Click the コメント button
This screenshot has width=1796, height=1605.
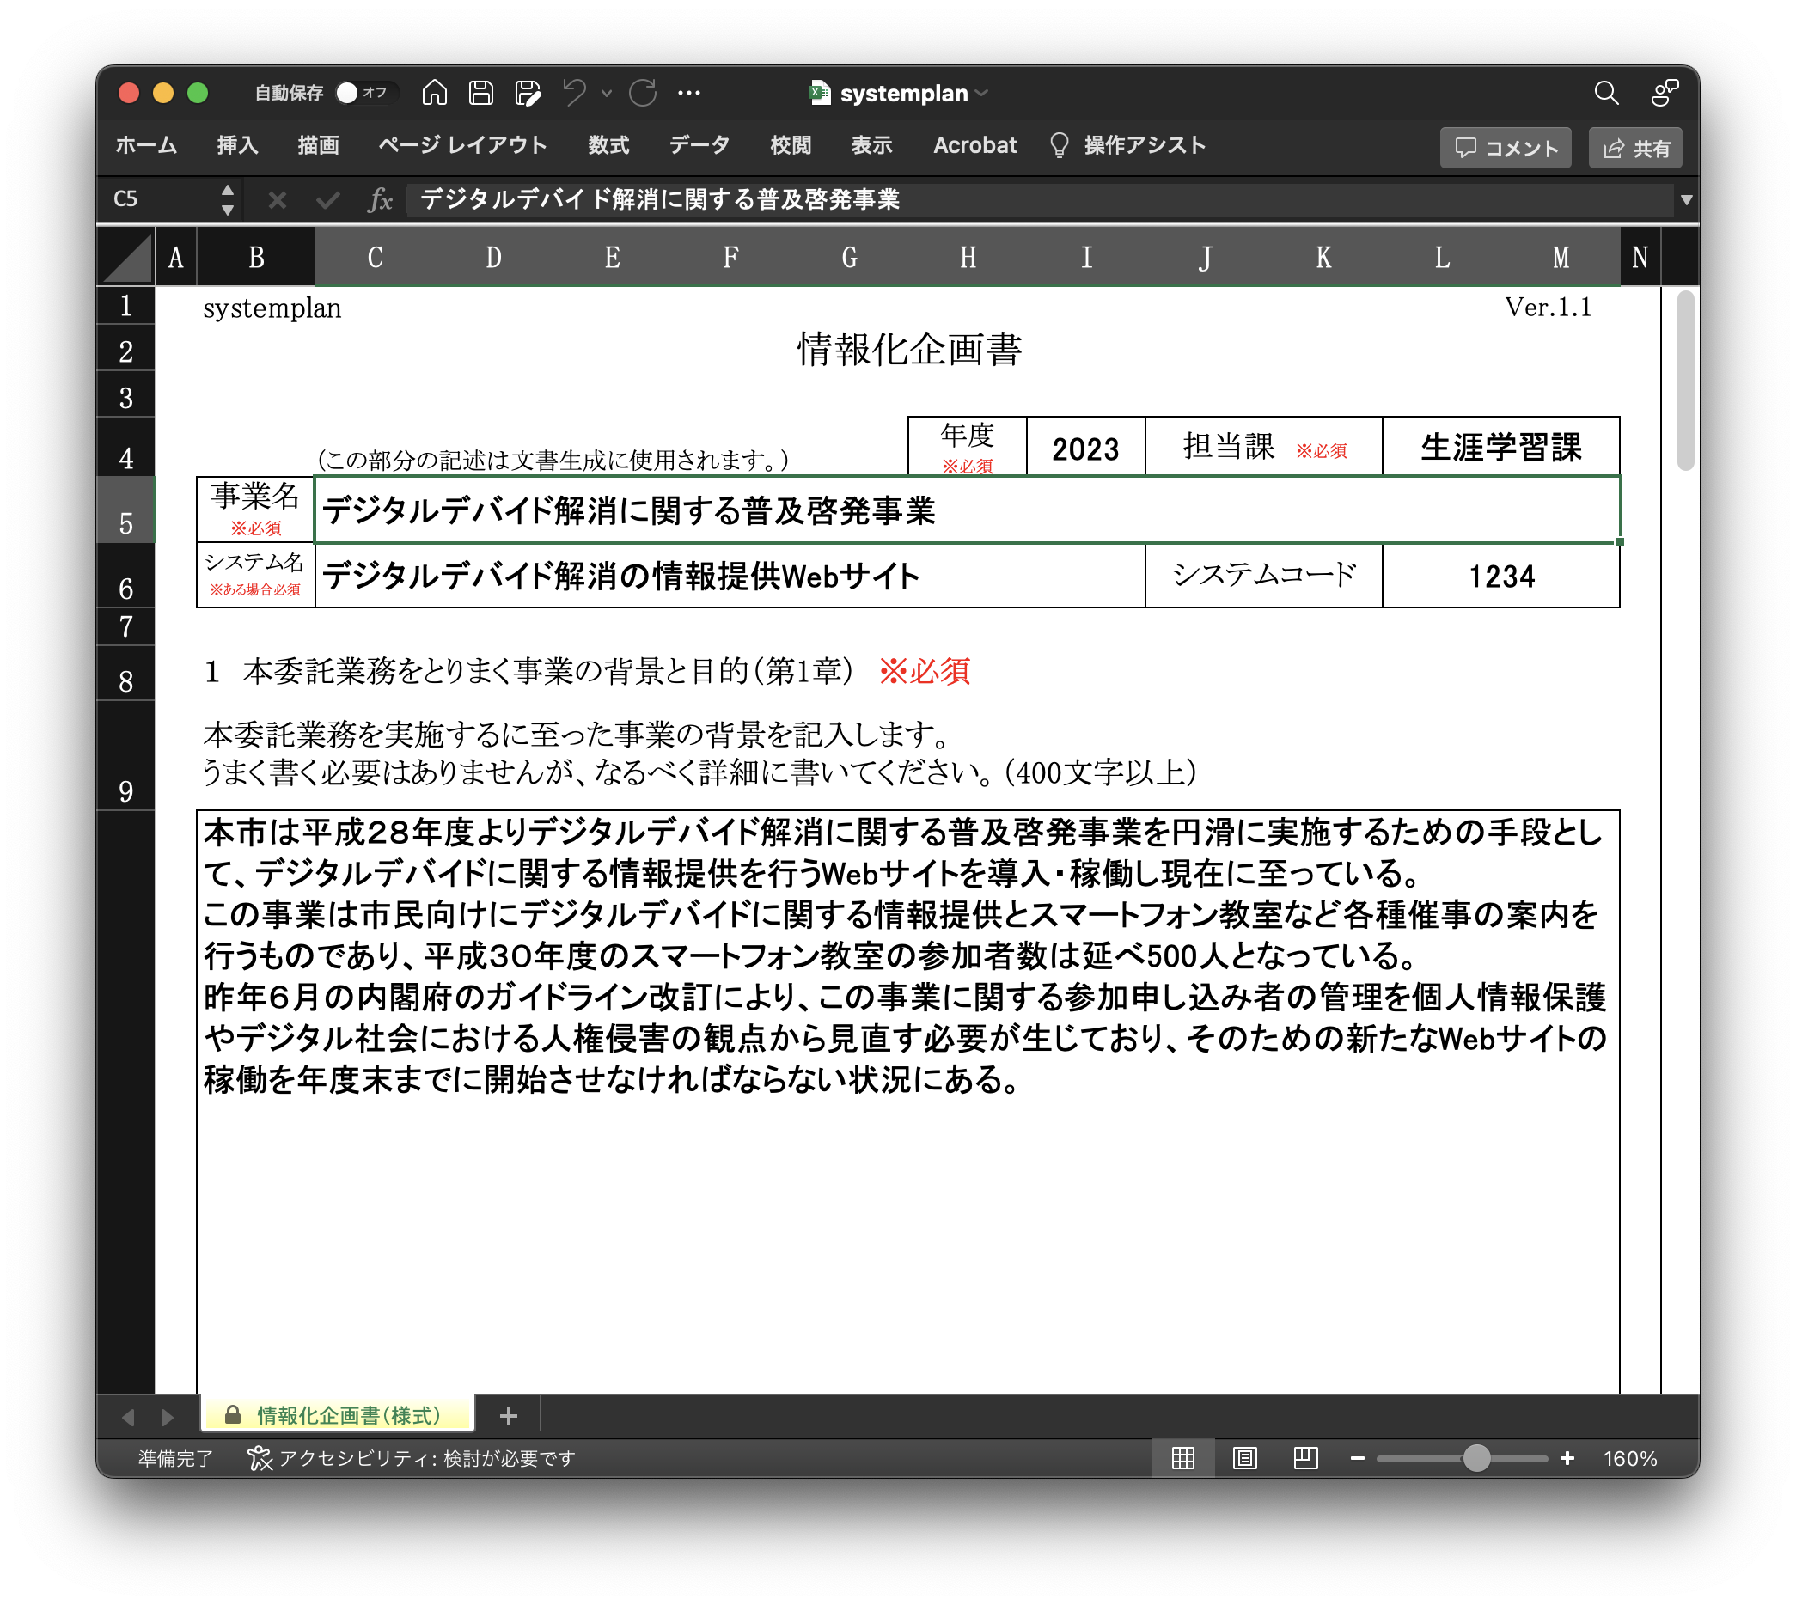(x=1506, y=148)
